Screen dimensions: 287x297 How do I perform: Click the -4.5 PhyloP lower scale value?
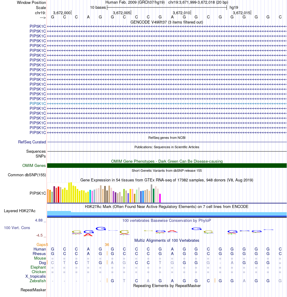pyautogui.click(x=40, y=235)
